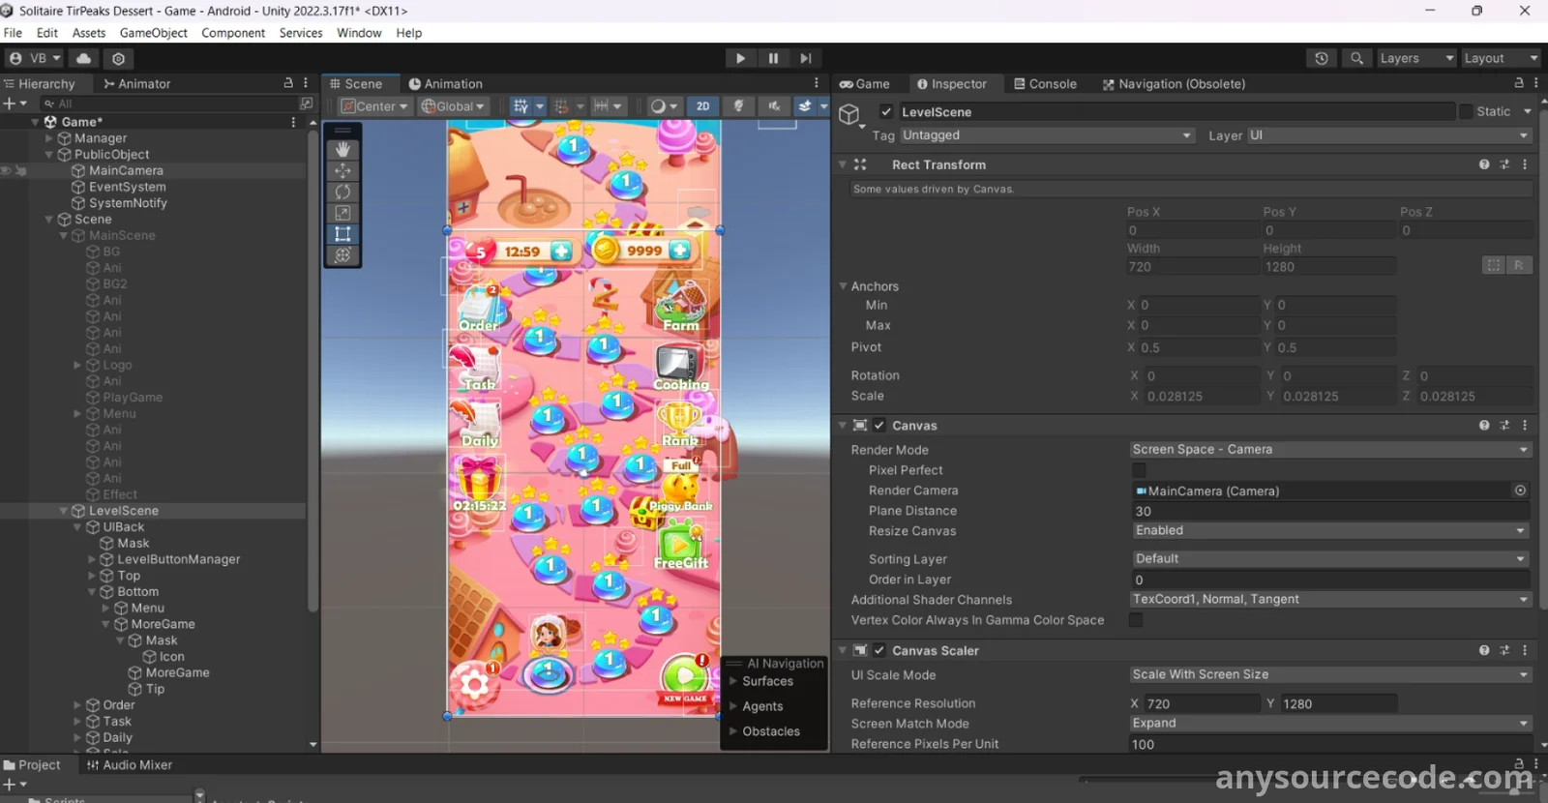Viewport: 1548px width, 803px height.
Task: Open the global search magnifier icon
Action: click(1356, 58)
